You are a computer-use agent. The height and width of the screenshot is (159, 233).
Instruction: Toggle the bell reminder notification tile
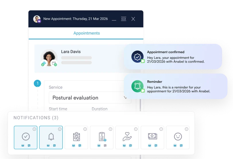pos(51,137)
